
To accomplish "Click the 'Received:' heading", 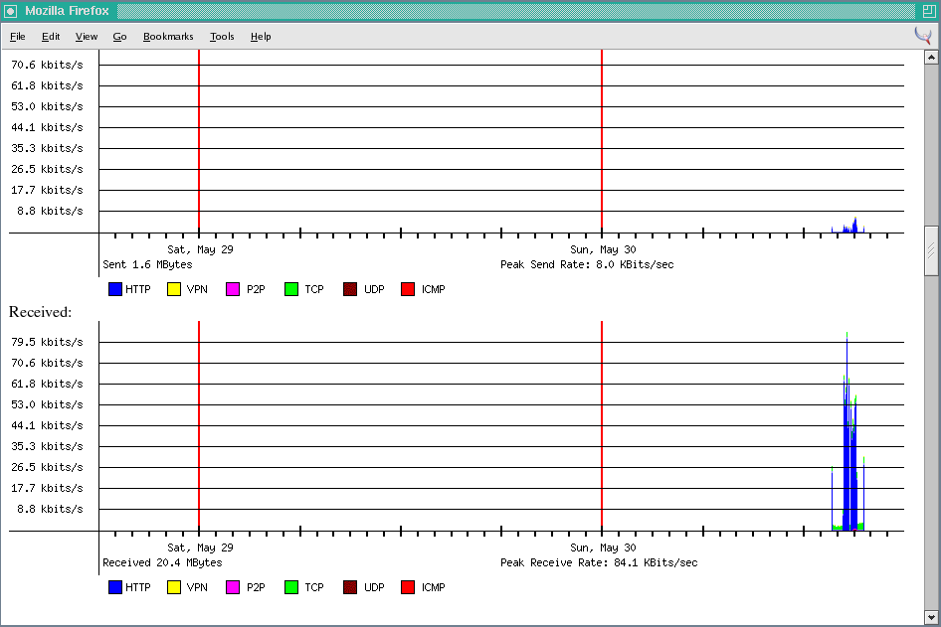I will click(x=40, y=312).
